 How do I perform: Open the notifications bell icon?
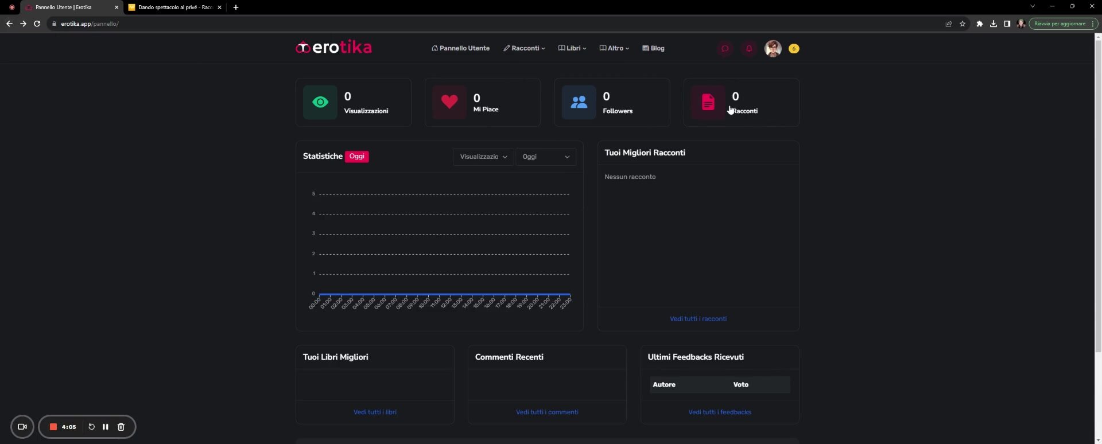pos(749,49)
